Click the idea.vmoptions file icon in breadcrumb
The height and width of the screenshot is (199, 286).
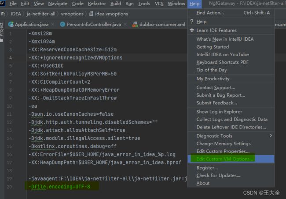coord(91,14)
